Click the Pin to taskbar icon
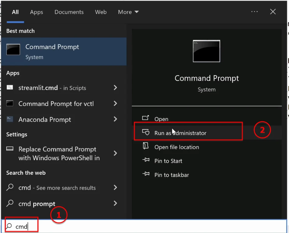 pos(146,175)
